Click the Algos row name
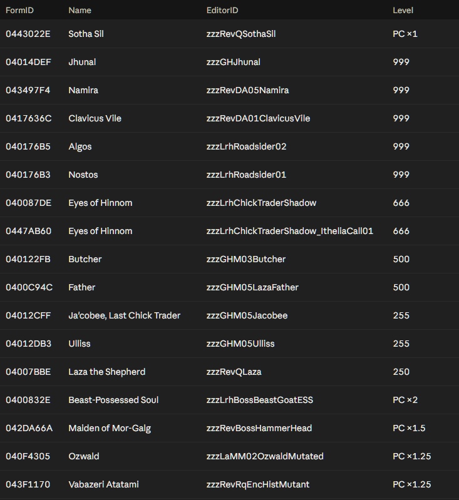The image size is (459, 500). [80, 146]
